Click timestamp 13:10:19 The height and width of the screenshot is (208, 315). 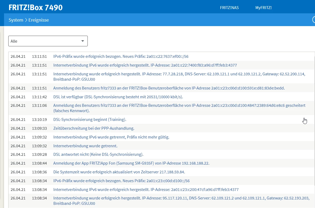click(x=39, y=120)
